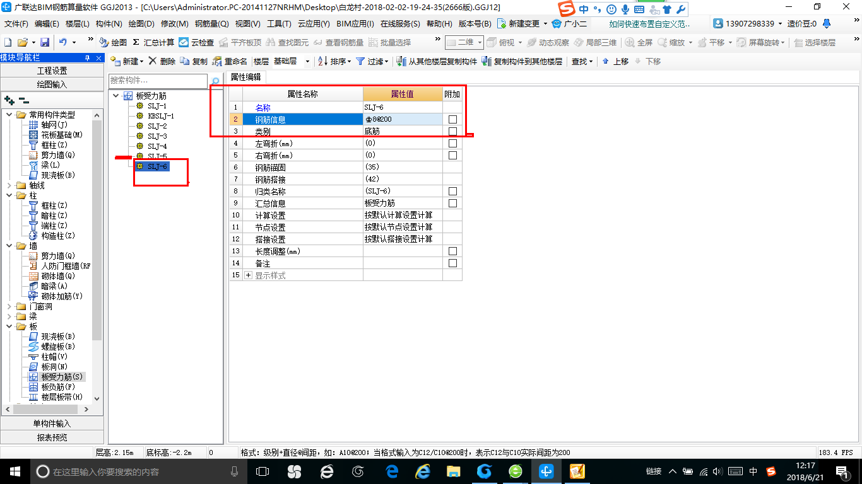Click the search magnifier icon beside component search
The image size is (862, 484).
pyautogui.click(x=216, y=81)
